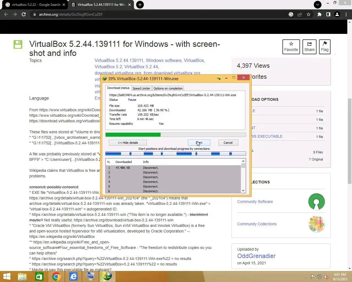Image resolution: width=352 pixels, height=282 pixels.
Task: Open the Speed Limiter tab
Action: click(141, 88)
